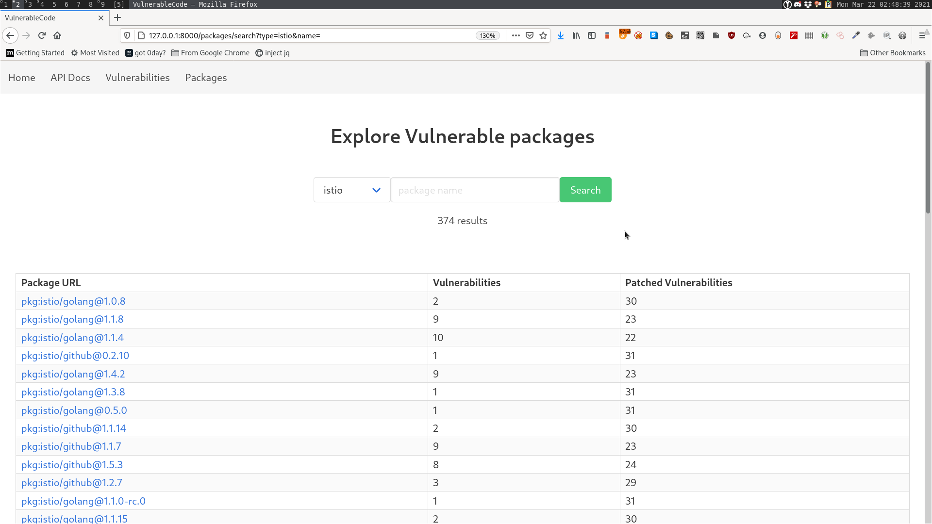
Task: Click the uBlock Origin shield icon
Action: (732, 35)
